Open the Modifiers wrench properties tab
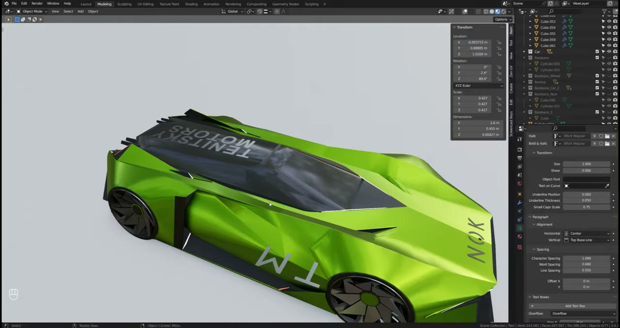 [x=520, y=202]
